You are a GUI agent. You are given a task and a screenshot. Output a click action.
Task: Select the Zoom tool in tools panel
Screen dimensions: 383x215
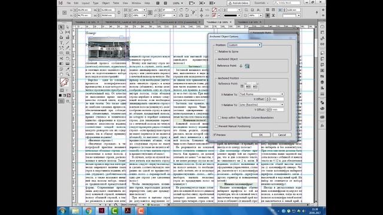[68, 74]
